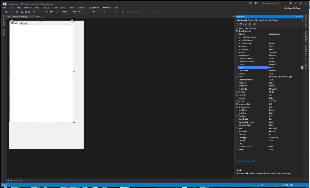Close the UserControl1.cs [Design] tab
The image size is (310, 188).
pos(34,16)
